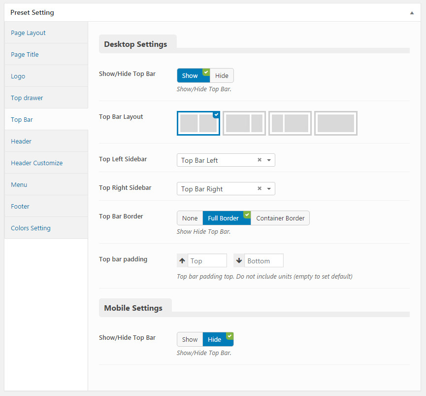
Task: Select the two equal columns top bar layout
Action: tap(198, 123)
